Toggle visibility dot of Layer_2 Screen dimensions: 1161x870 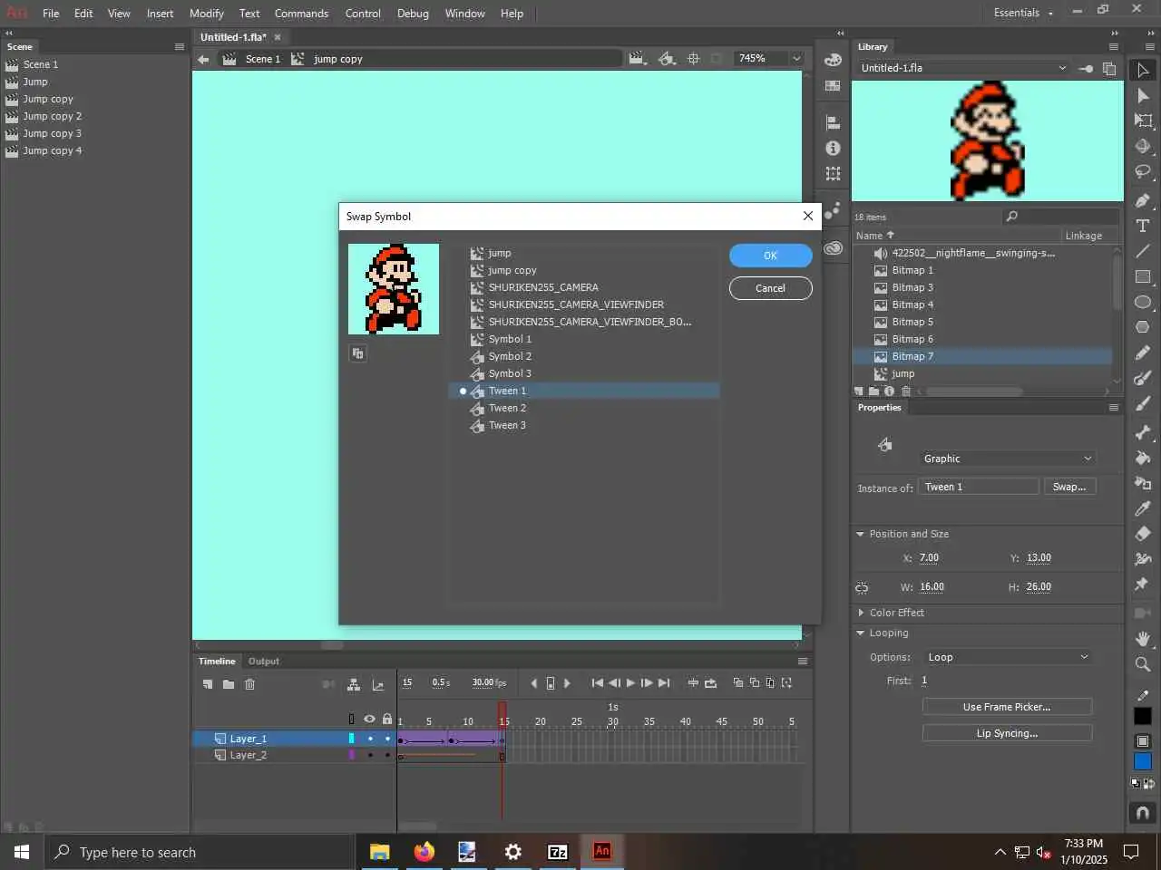[370, 755]
